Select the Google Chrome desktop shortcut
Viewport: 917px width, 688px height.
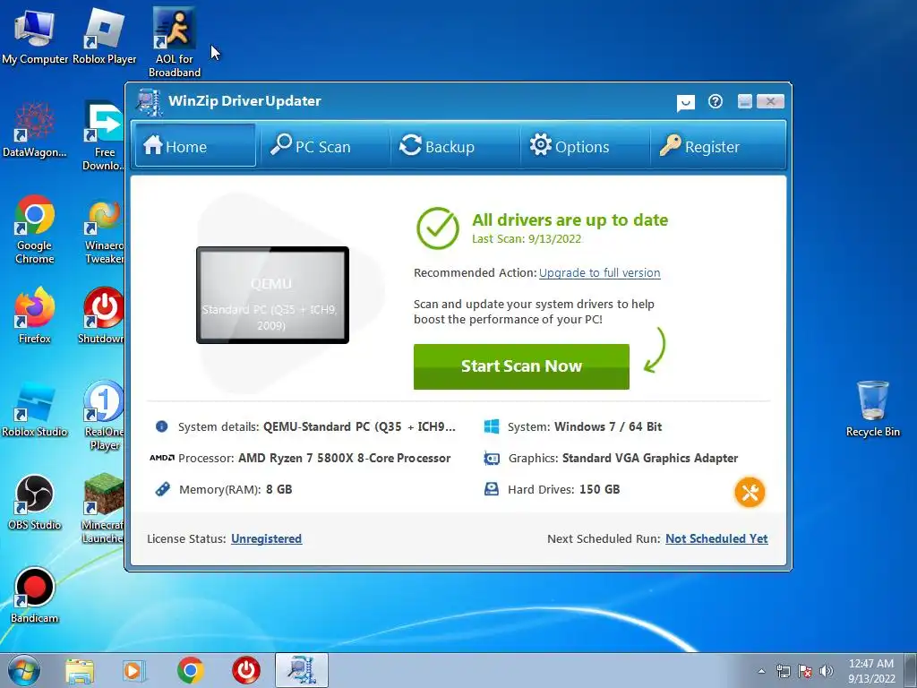coord(35,229)
